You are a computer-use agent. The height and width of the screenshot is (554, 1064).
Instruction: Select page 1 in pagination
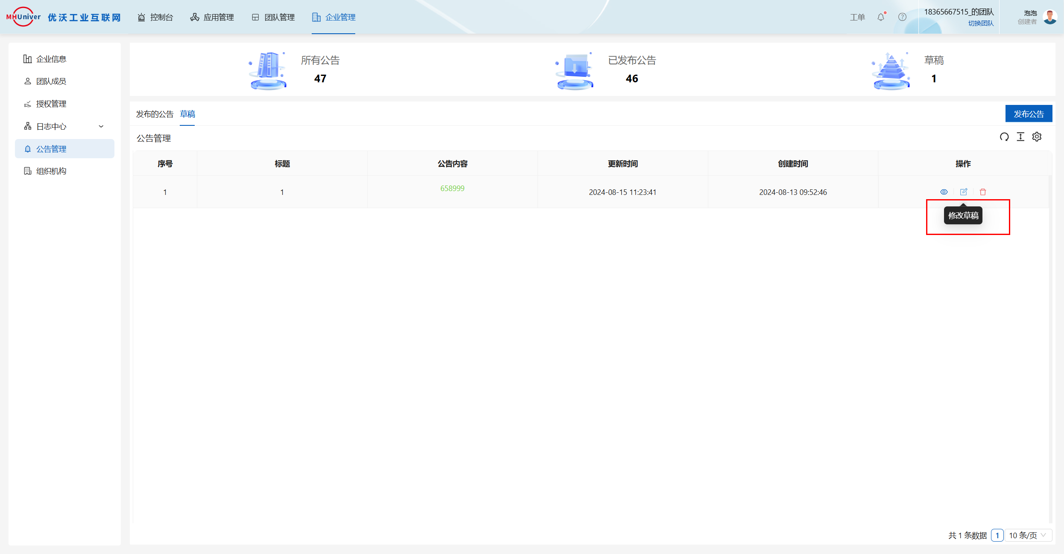(x=997, y=535)
